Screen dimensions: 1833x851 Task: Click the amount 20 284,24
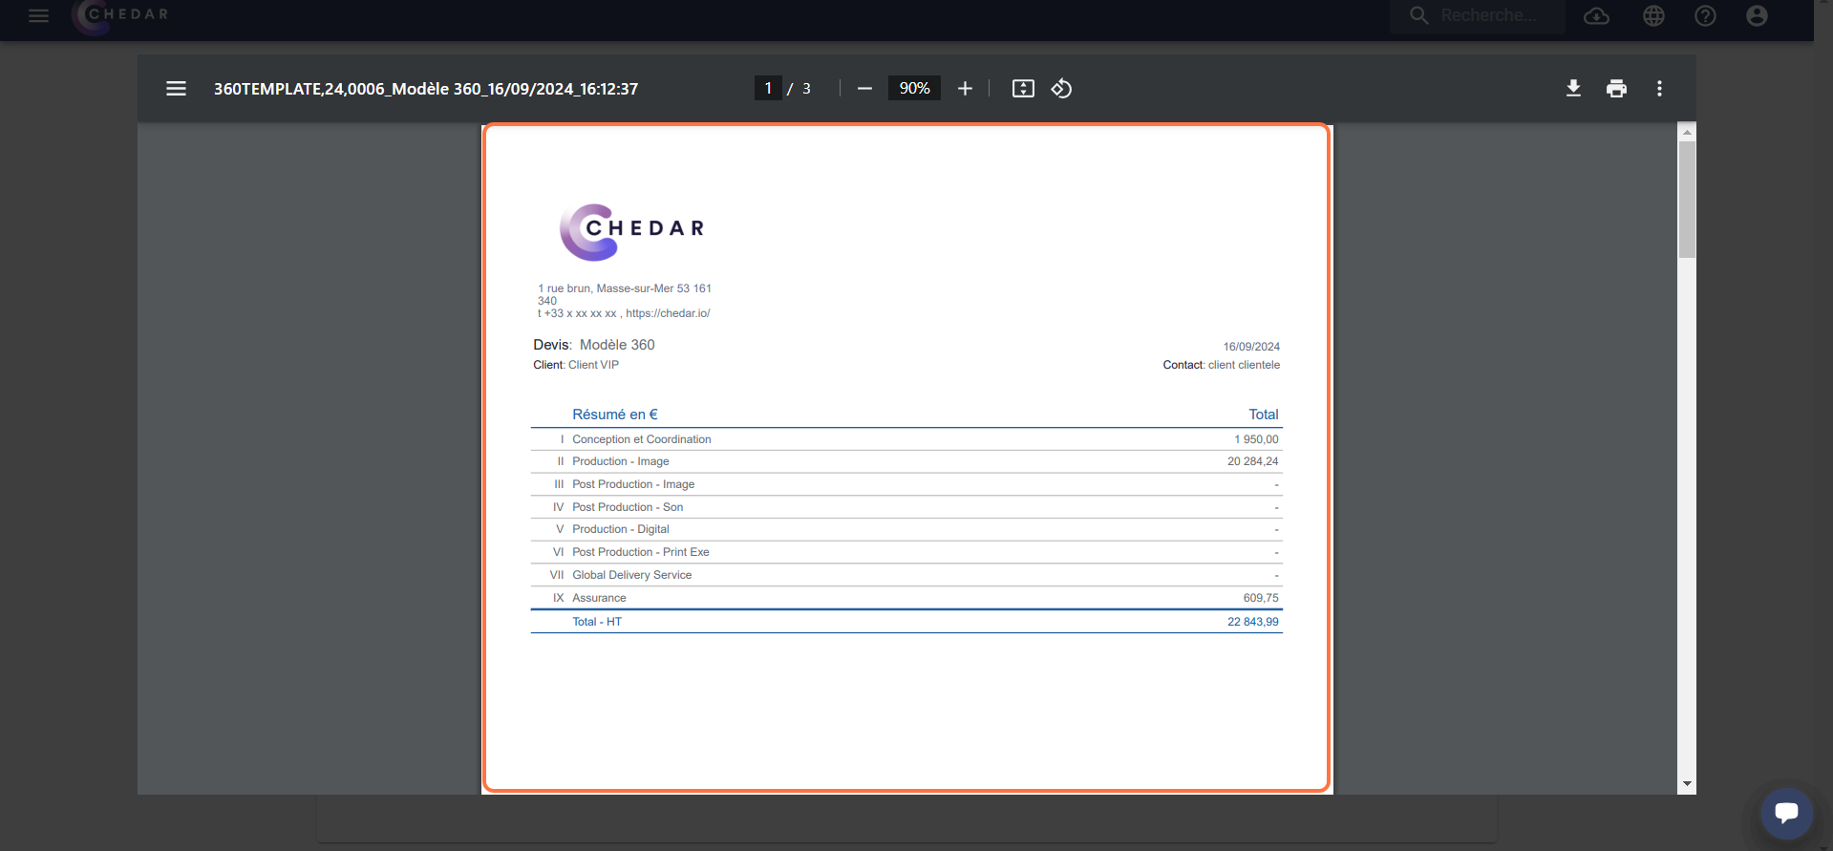[x=1252, y=461]
